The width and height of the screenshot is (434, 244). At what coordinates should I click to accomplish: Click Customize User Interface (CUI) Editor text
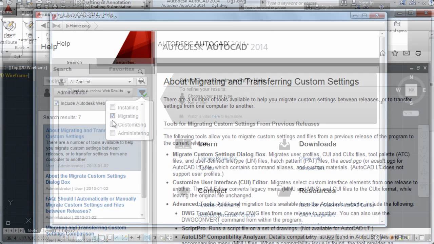click(220, 182)
